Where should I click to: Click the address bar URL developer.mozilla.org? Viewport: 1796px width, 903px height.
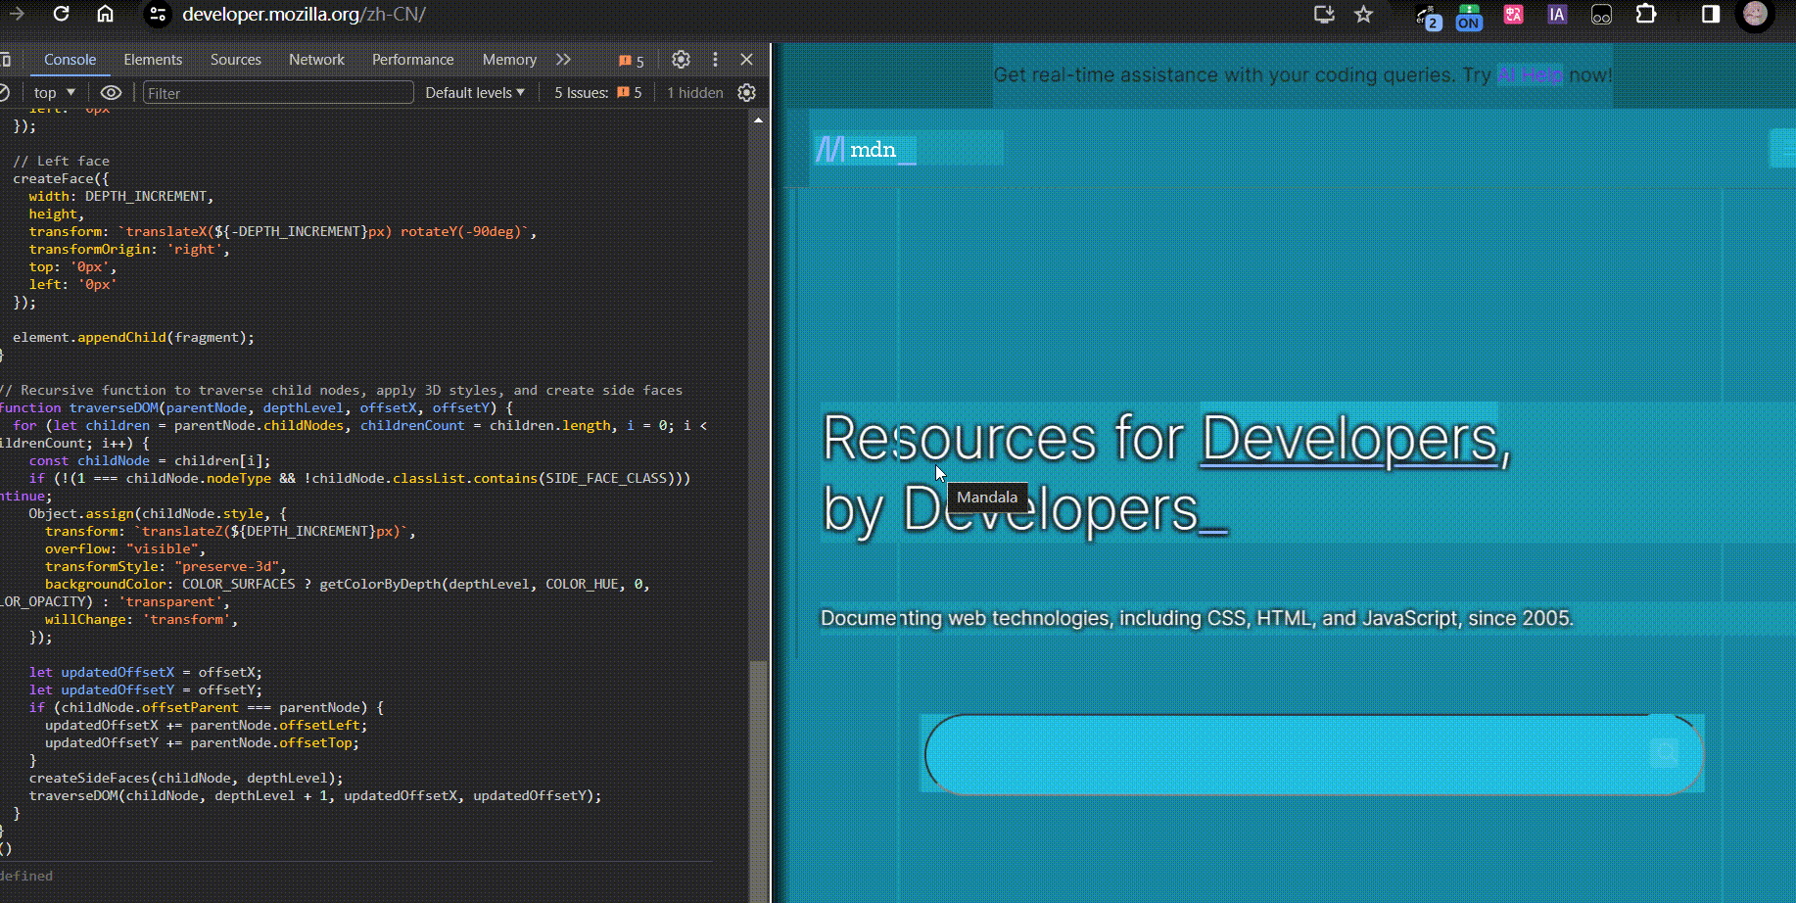pyautogui.click(x=304, y=14)
